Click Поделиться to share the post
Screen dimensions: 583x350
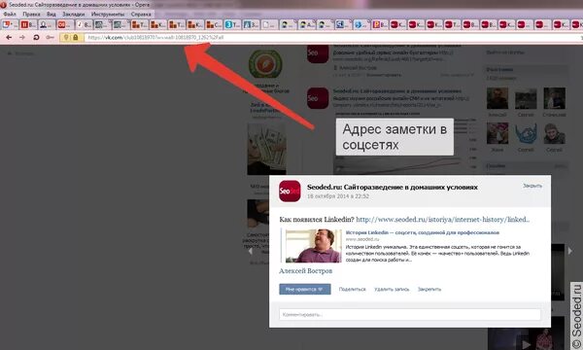pyautogui.click(x=352, y=289)
